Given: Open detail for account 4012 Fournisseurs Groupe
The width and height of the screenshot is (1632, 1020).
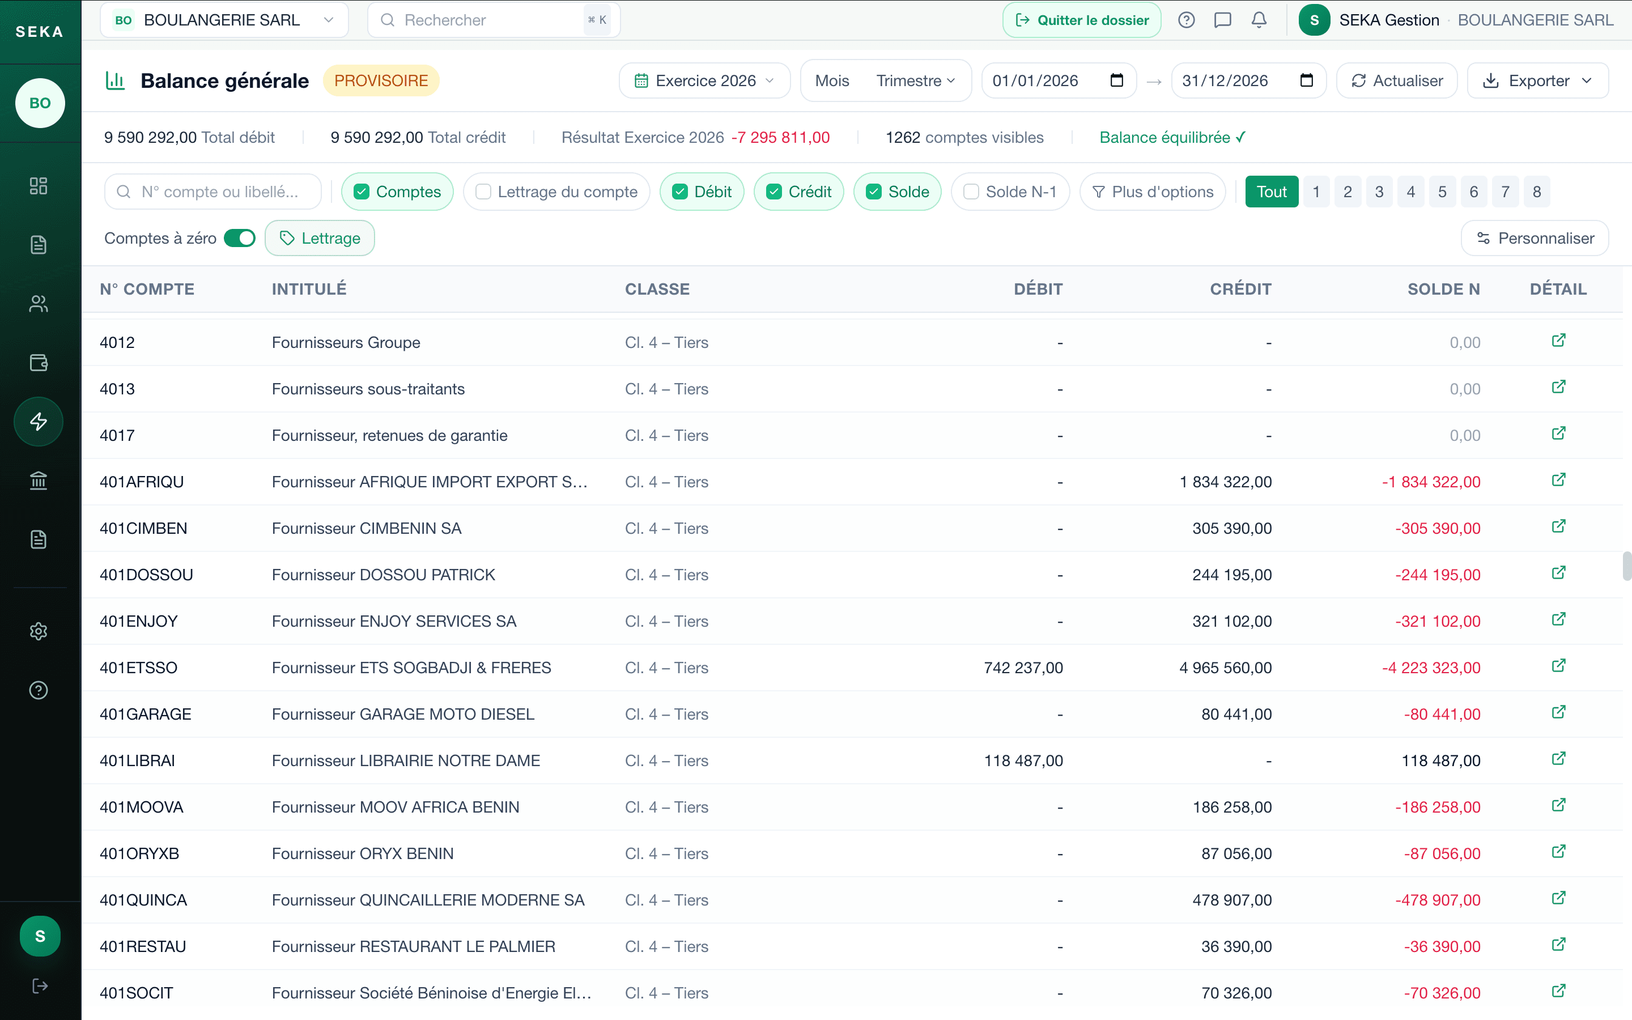Looking at the screenshot, I should click(x=1558, y=341).
